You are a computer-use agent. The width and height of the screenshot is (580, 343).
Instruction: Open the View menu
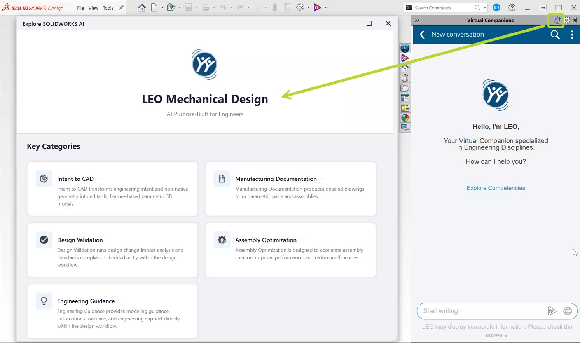[x=93, y=8]
